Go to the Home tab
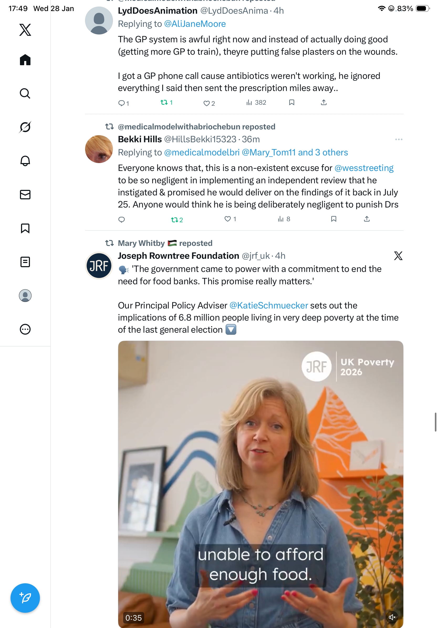Viewport: 438px width, 628px height. tap(25, 60)
